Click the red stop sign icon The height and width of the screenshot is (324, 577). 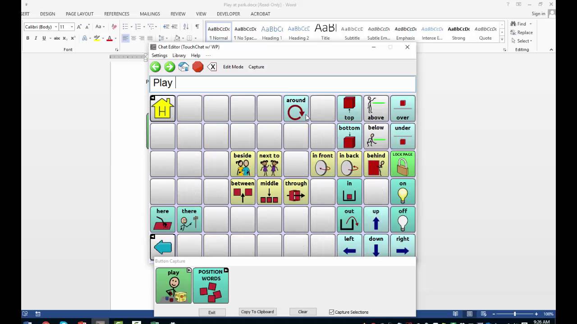point(198,67)
